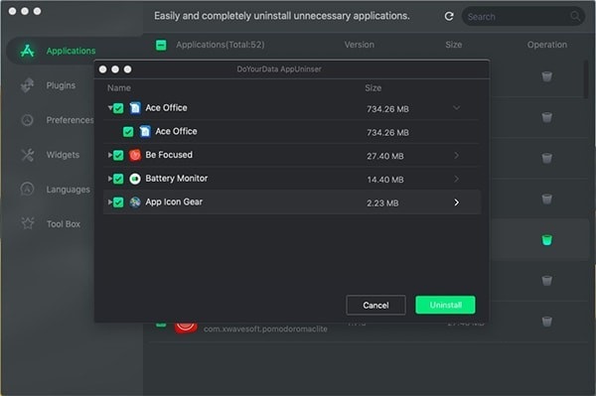Uncheck the child Ace Office checkbox
This screenshot has height=396, width=596.
(x=128, y=132)
